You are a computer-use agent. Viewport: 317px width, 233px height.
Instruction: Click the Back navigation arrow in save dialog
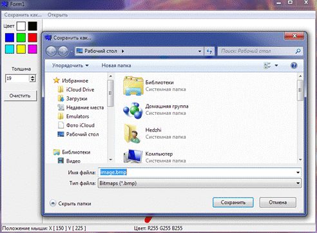51,51
